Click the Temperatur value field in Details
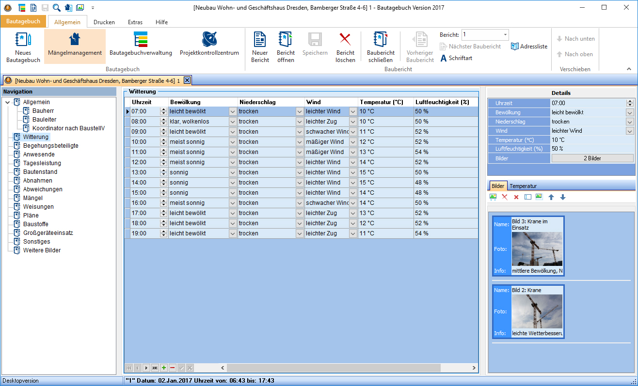The width and height of the screenshot is (638, 386). click(x=592, y=140)
